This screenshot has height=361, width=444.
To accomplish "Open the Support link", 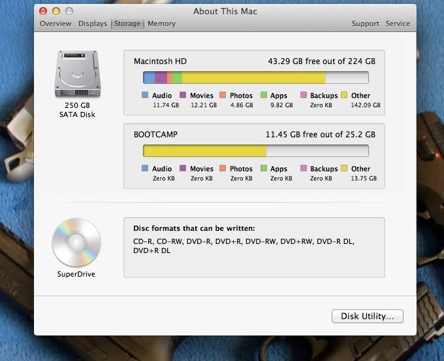I will tap(365, 24).
